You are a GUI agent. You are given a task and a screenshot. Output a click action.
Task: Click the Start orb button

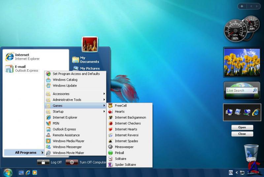click(8, 172)
